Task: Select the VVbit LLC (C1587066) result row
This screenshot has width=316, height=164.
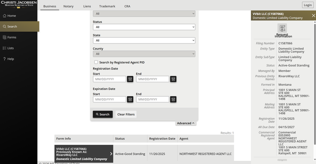Action: point(84,154)
